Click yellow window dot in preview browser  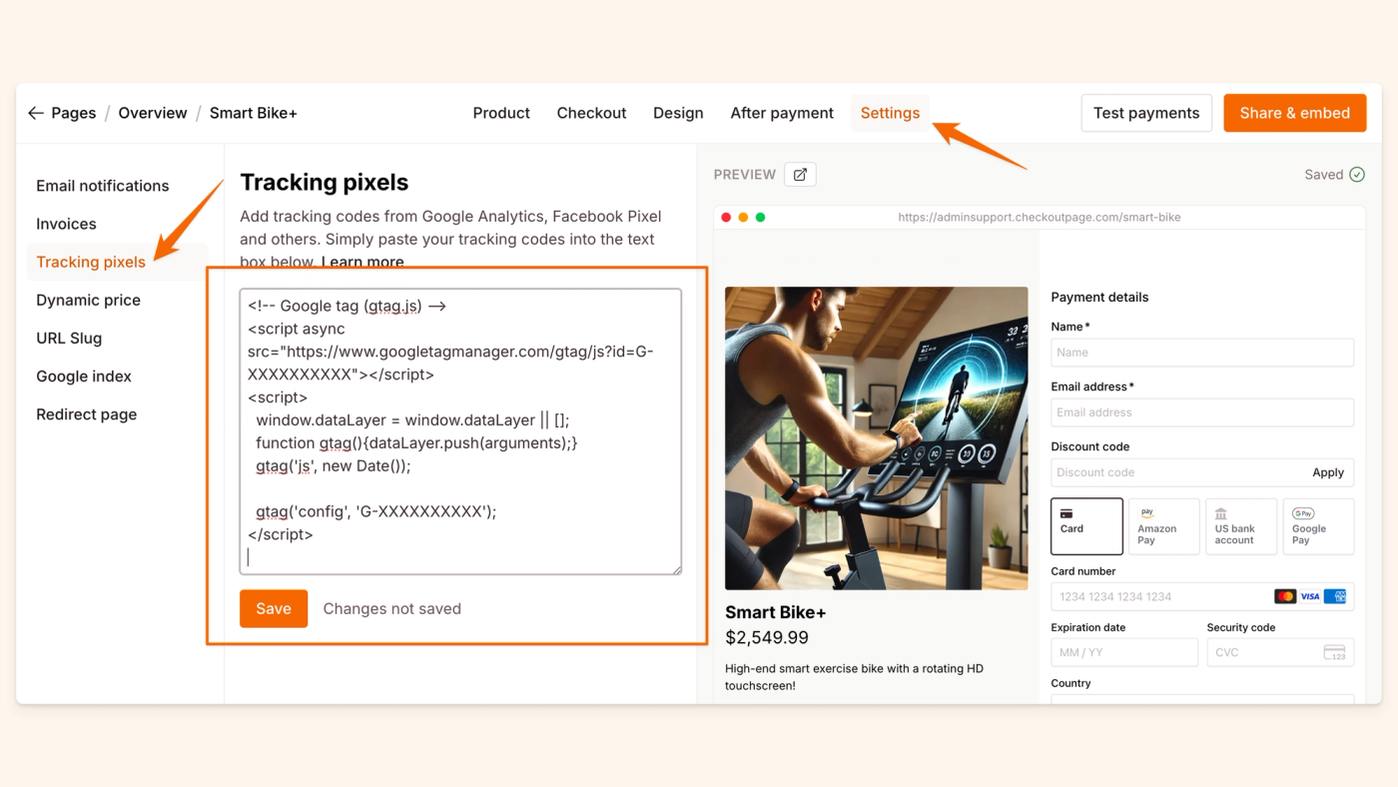coord(743,217)
